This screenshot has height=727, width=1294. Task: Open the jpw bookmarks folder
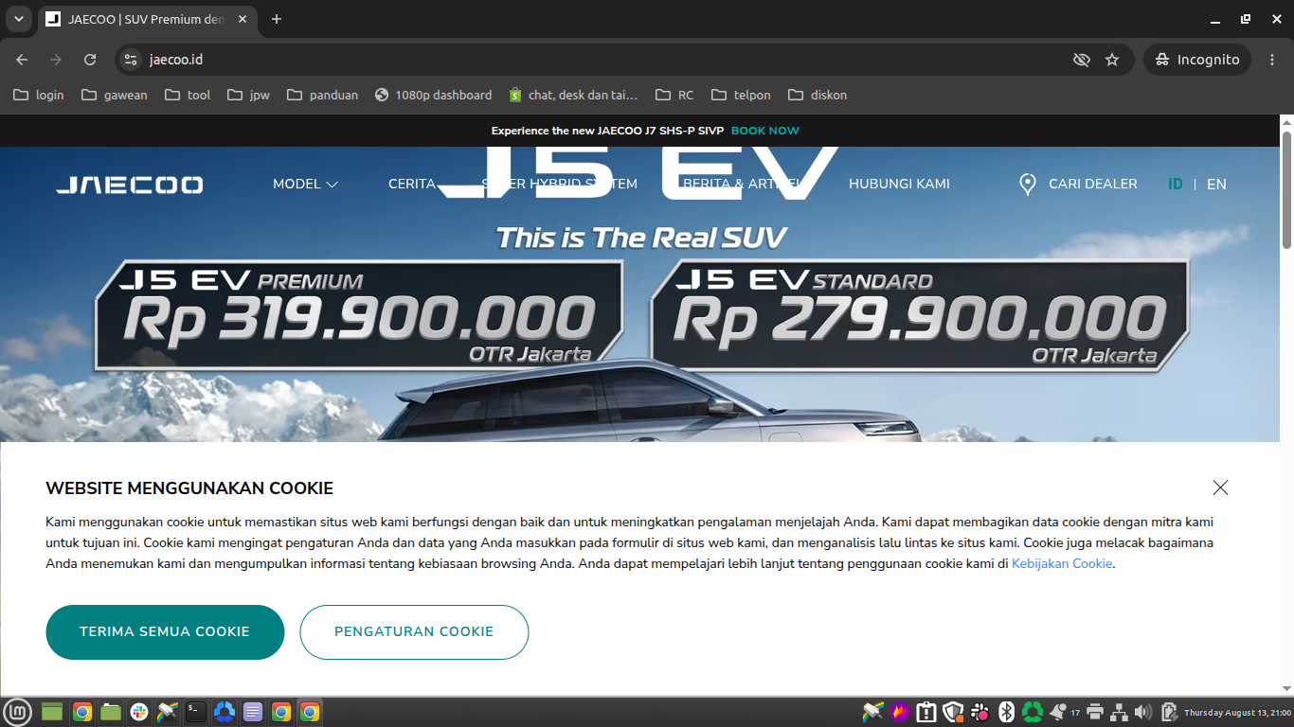click(249, 95)
